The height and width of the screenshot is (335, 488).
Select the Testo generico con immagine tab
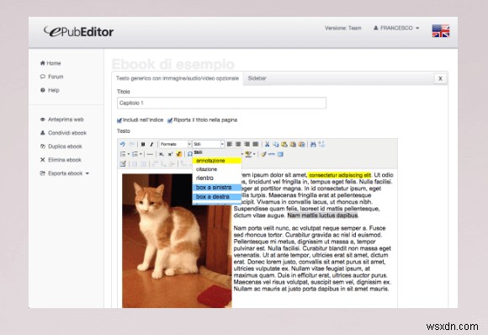click(x=178, y=78)
